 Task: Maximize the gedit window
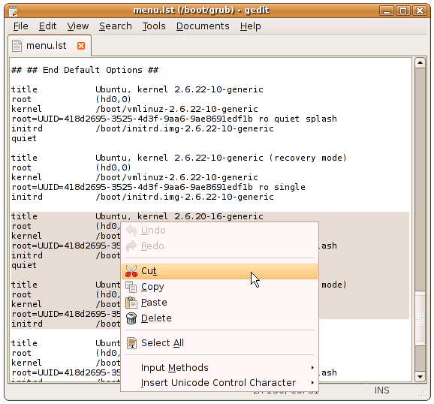point(403,11)
